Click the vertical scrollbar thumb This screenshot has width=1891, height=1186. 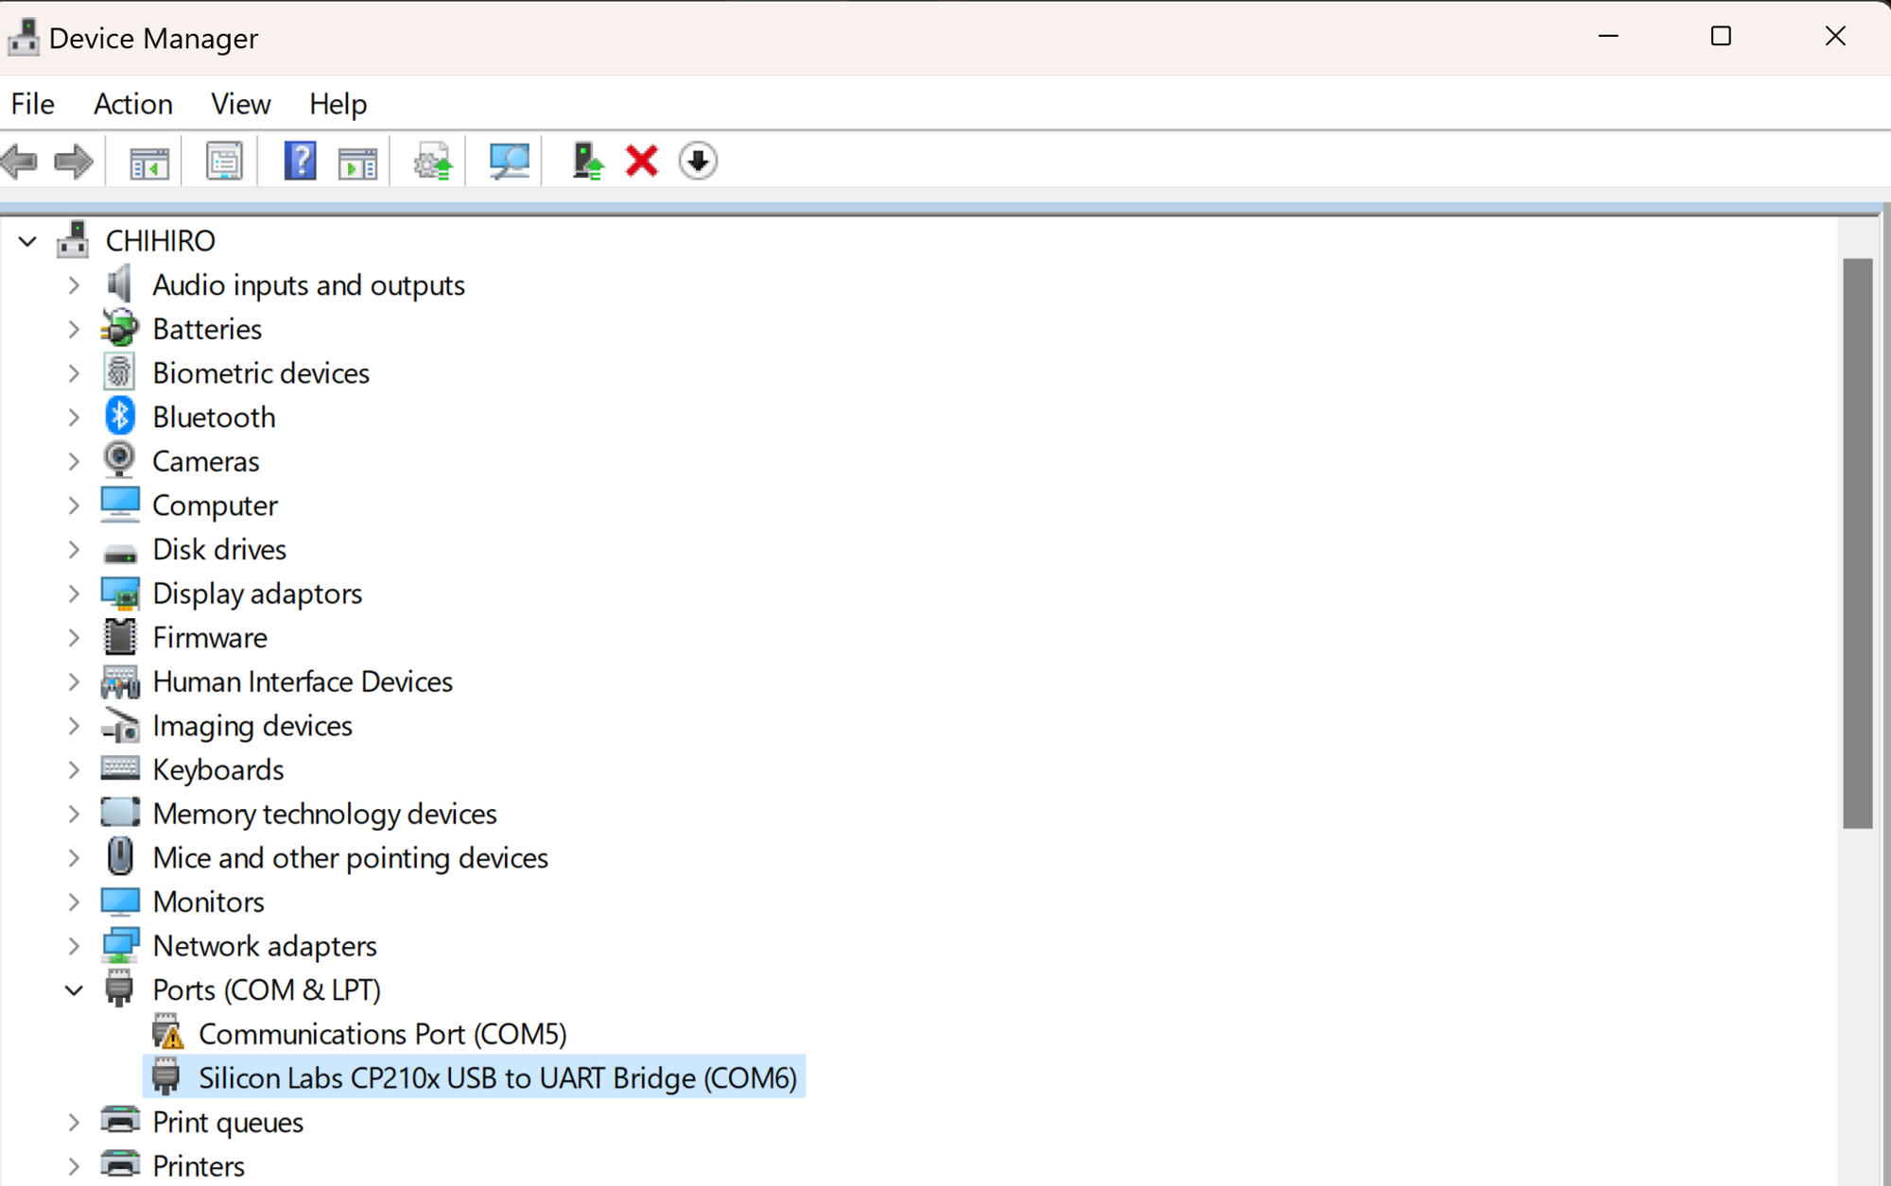[x=1857, y=543]
